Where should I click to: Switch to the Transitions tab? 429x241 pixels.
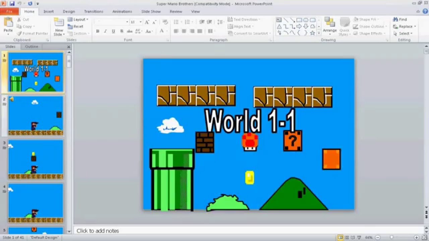94,11
